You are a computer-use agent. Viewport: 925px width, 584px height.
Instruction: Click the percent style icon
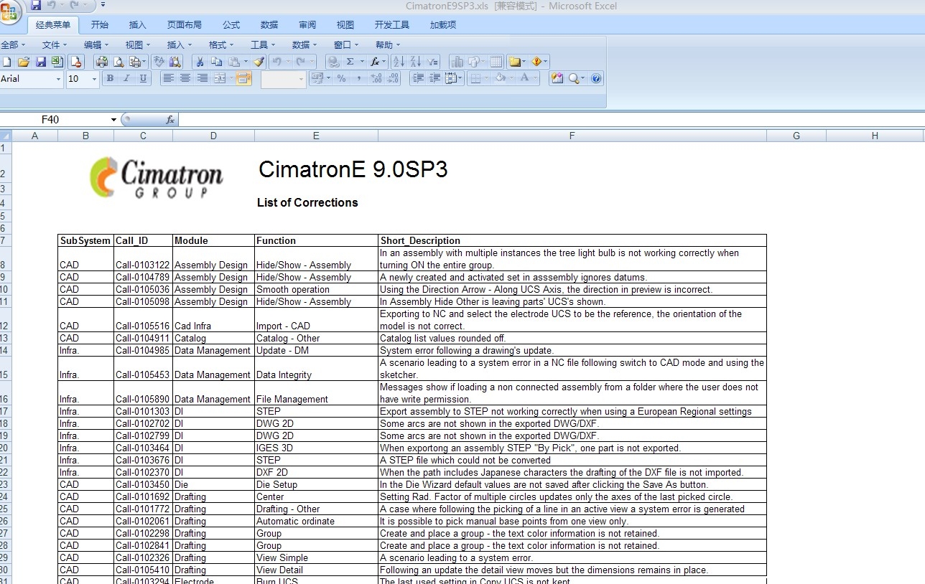(x=342, y=78)
